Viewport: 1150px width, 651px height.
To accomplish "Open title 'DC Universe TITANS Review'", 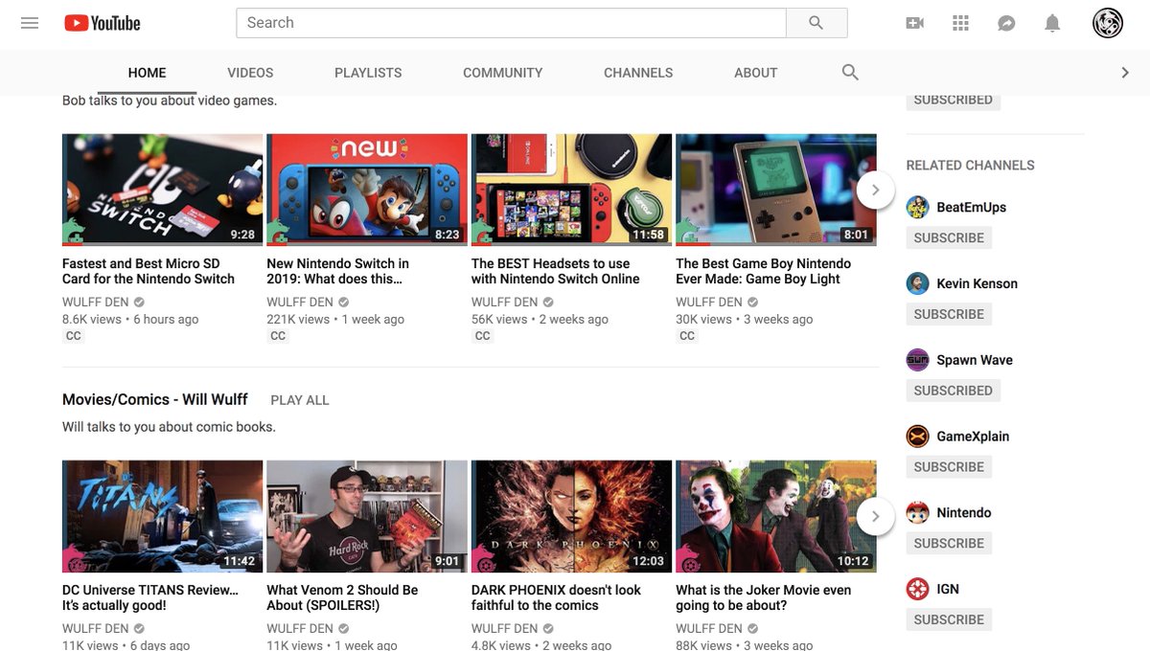I will click(x=150, y=597).
